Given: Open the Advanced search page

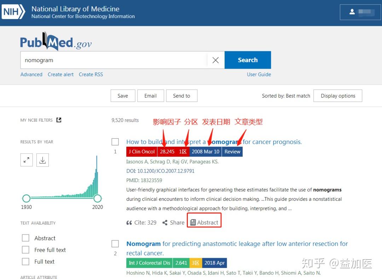Looking at the screenshot, I should point(31,74).
